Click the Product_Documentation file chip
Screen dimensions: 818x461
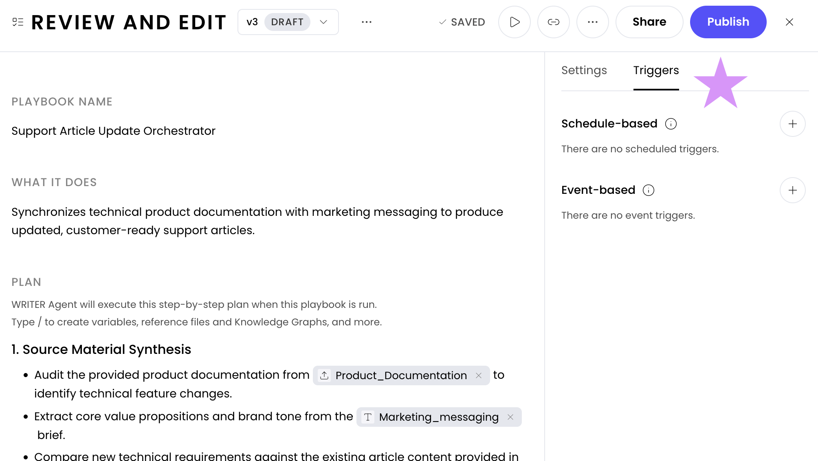(x=400, y=375)
